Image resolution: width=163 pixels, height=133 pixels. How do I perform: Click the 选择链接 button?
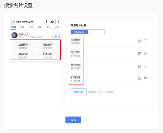79,92
